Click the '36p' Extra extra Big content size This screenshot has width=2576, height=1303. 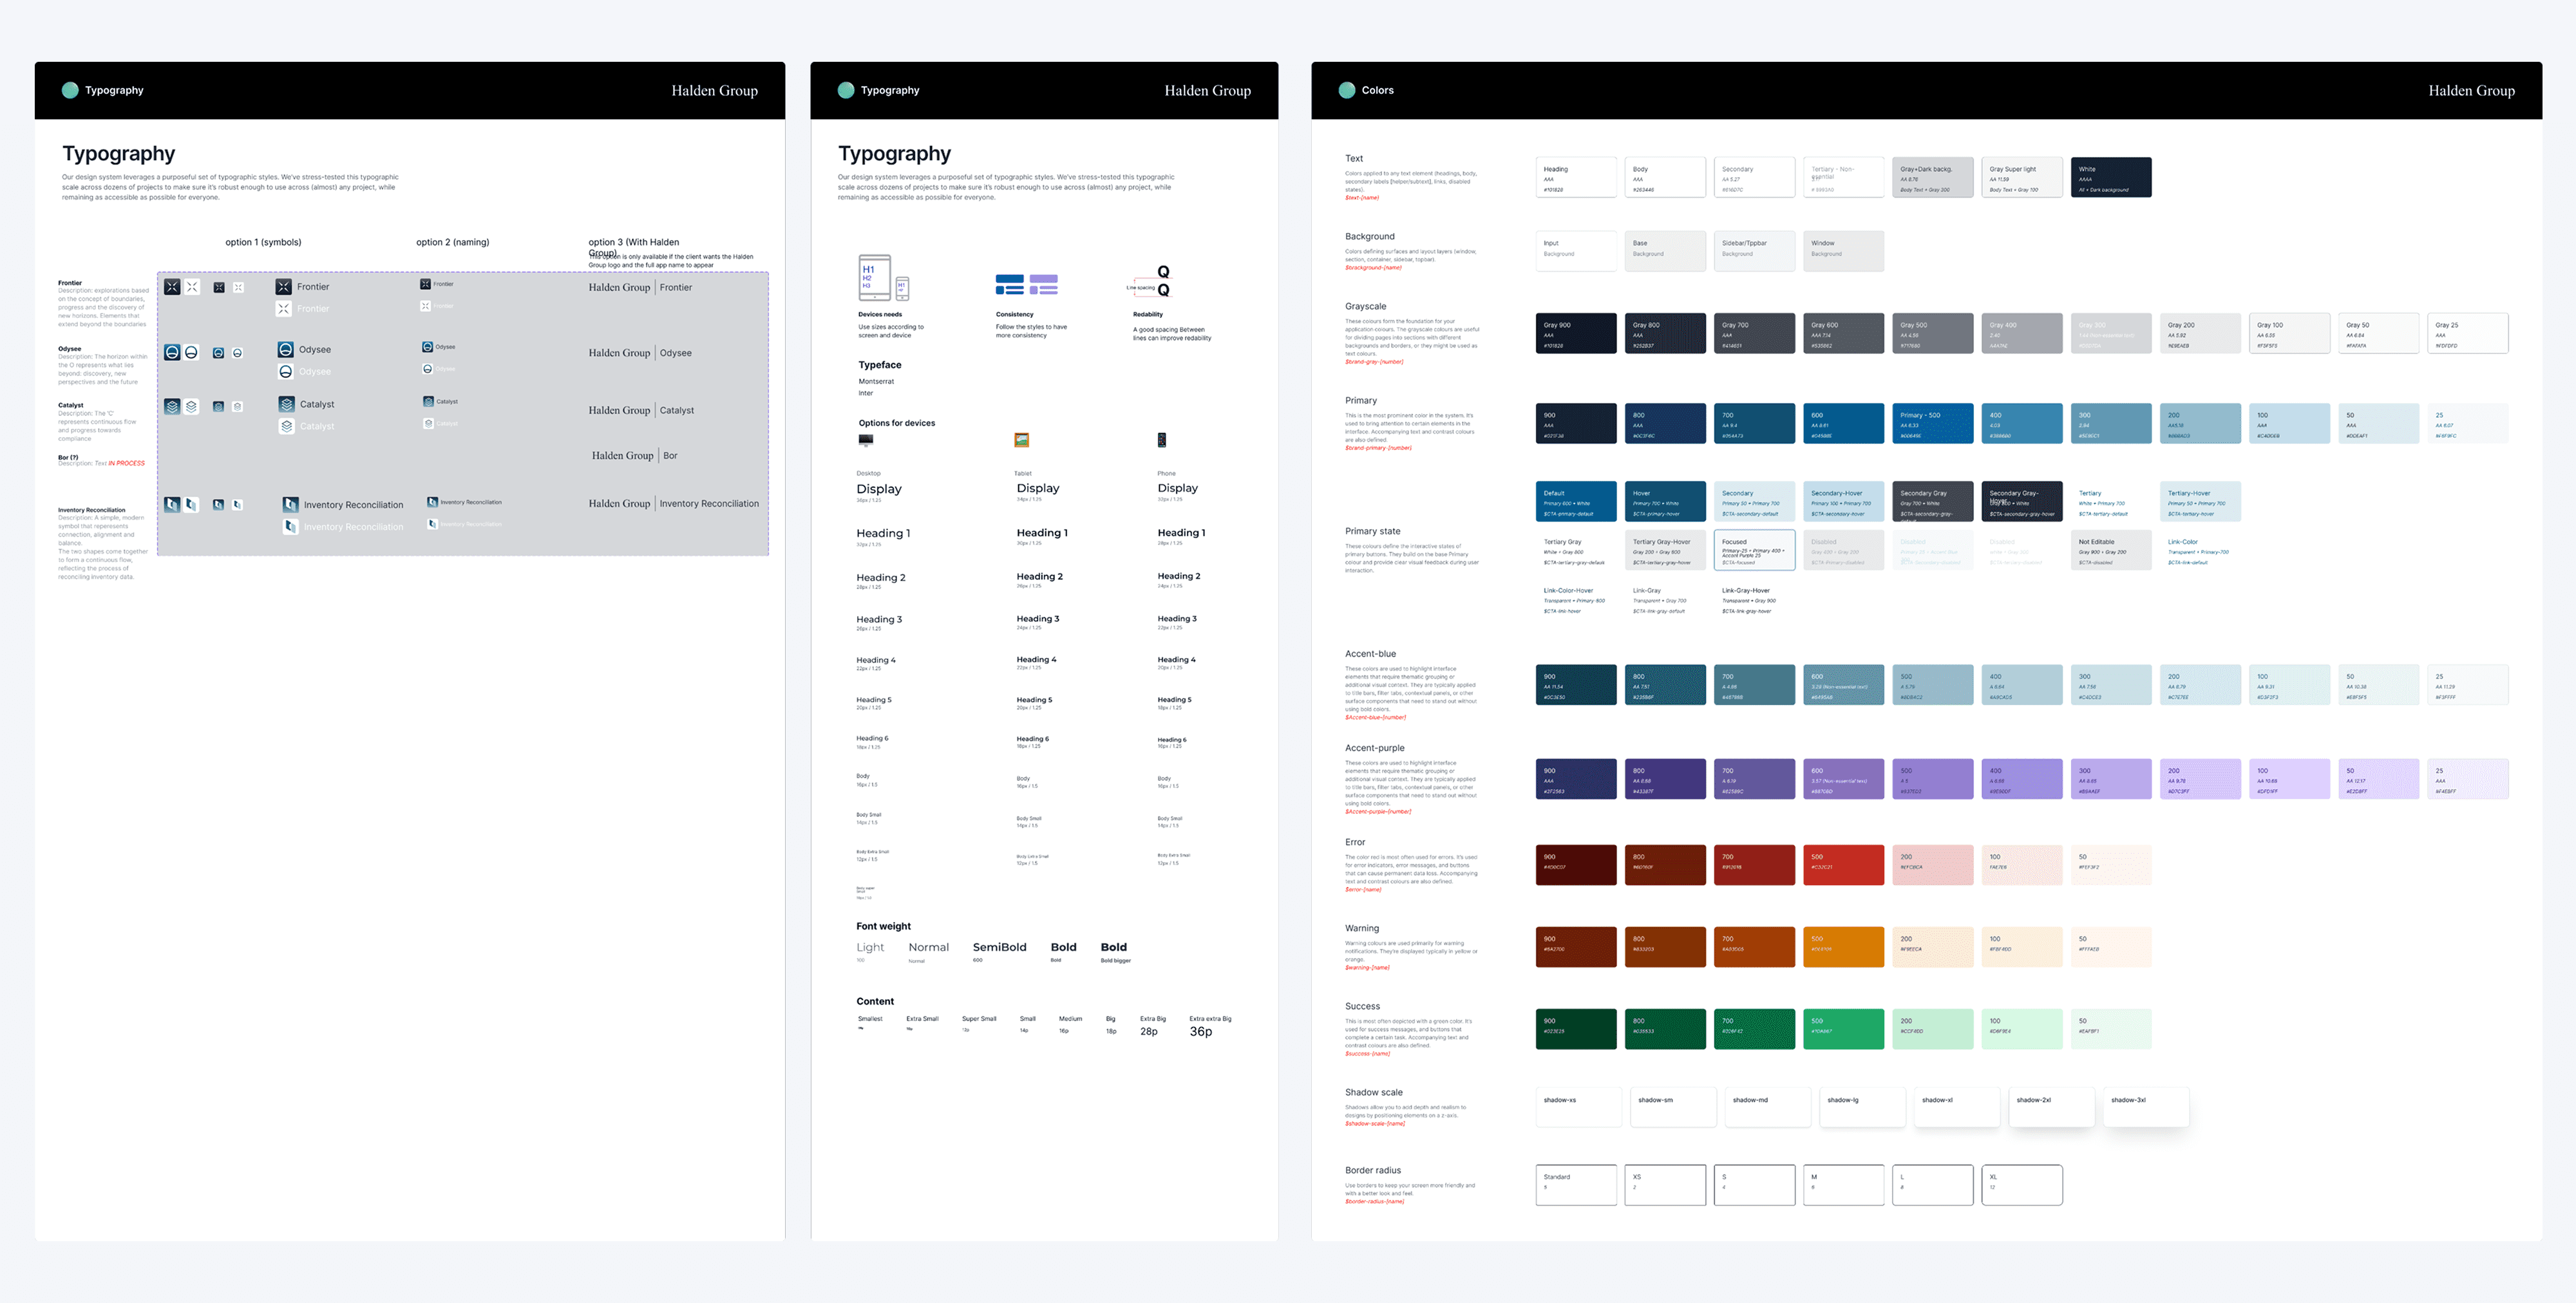[1200, 1031]
